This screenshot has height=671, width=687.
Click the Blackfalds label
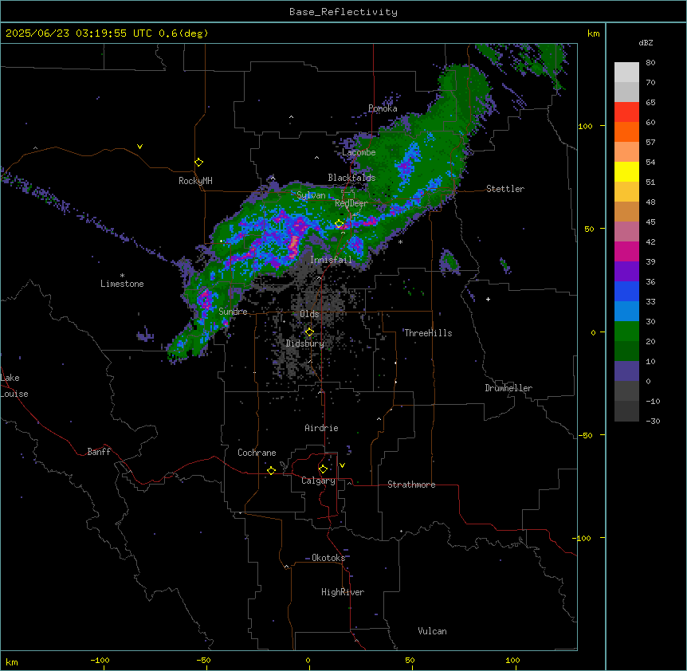pyautogui.click(x=351, y=178)
